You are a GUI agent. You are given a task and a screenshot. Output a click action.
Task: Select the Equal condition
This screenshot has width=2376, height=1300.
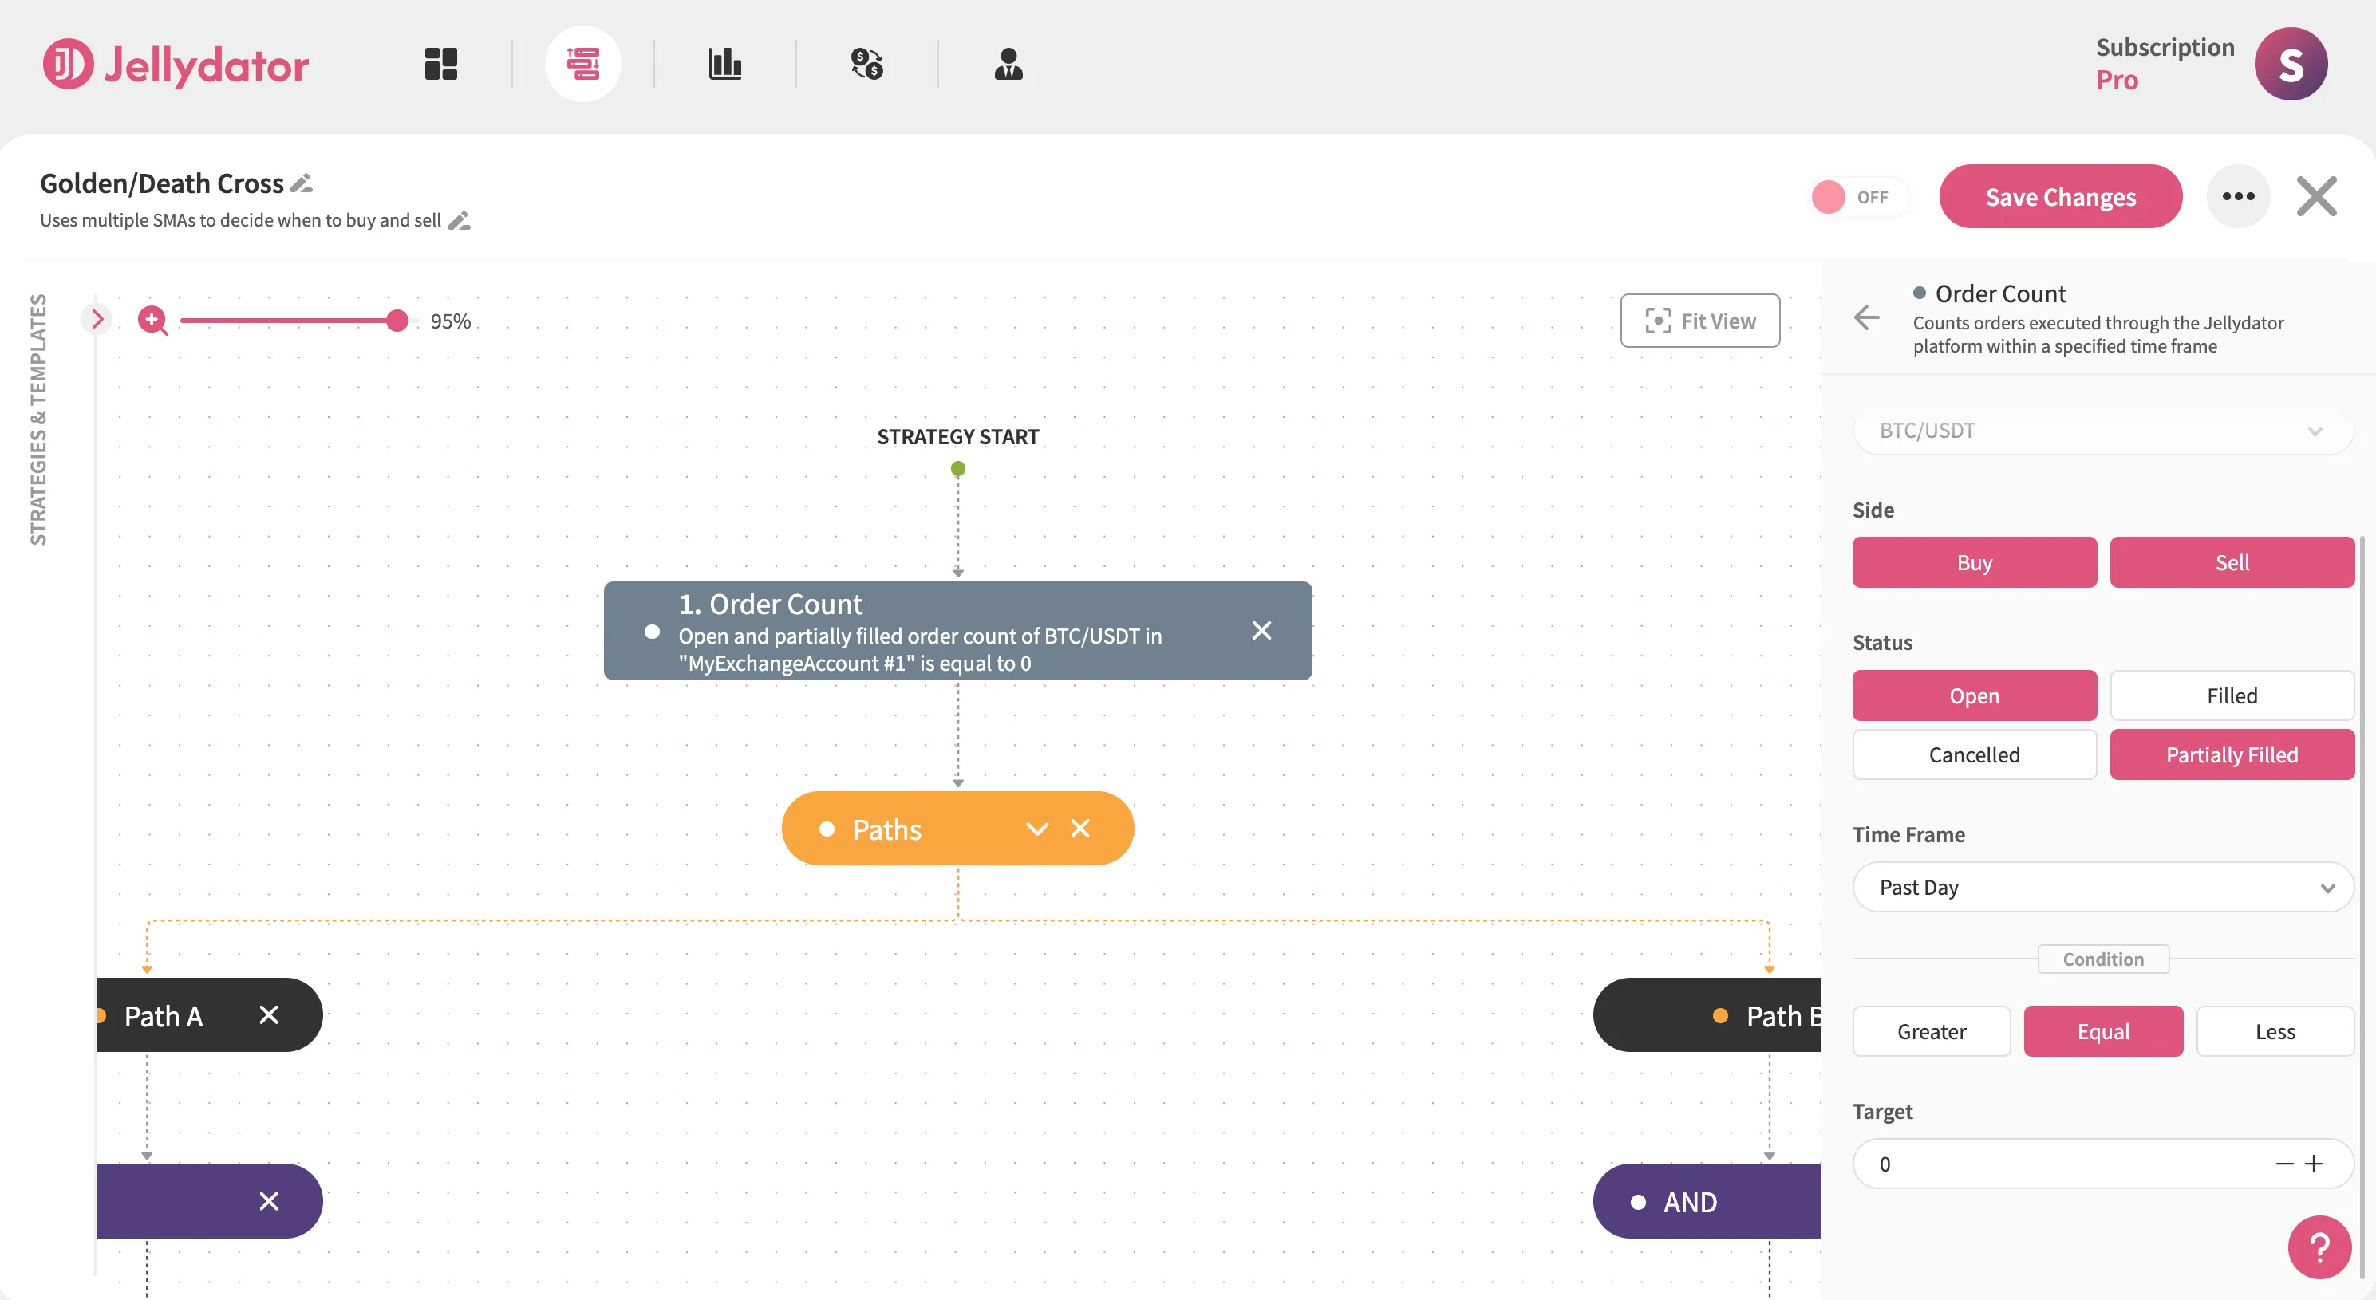[2103, 1030]
